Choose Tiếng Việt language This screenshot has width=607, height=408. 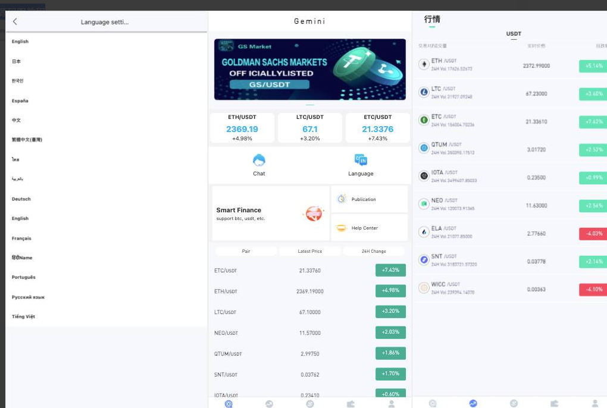coord(23,316)
